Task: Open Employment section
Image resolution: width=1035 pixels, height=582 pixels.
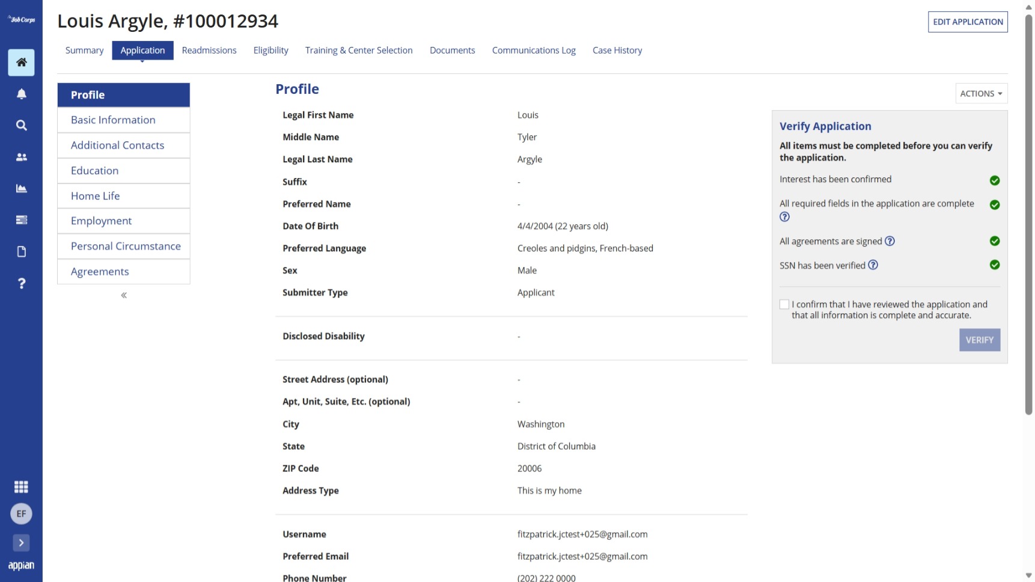Action: 124,221
